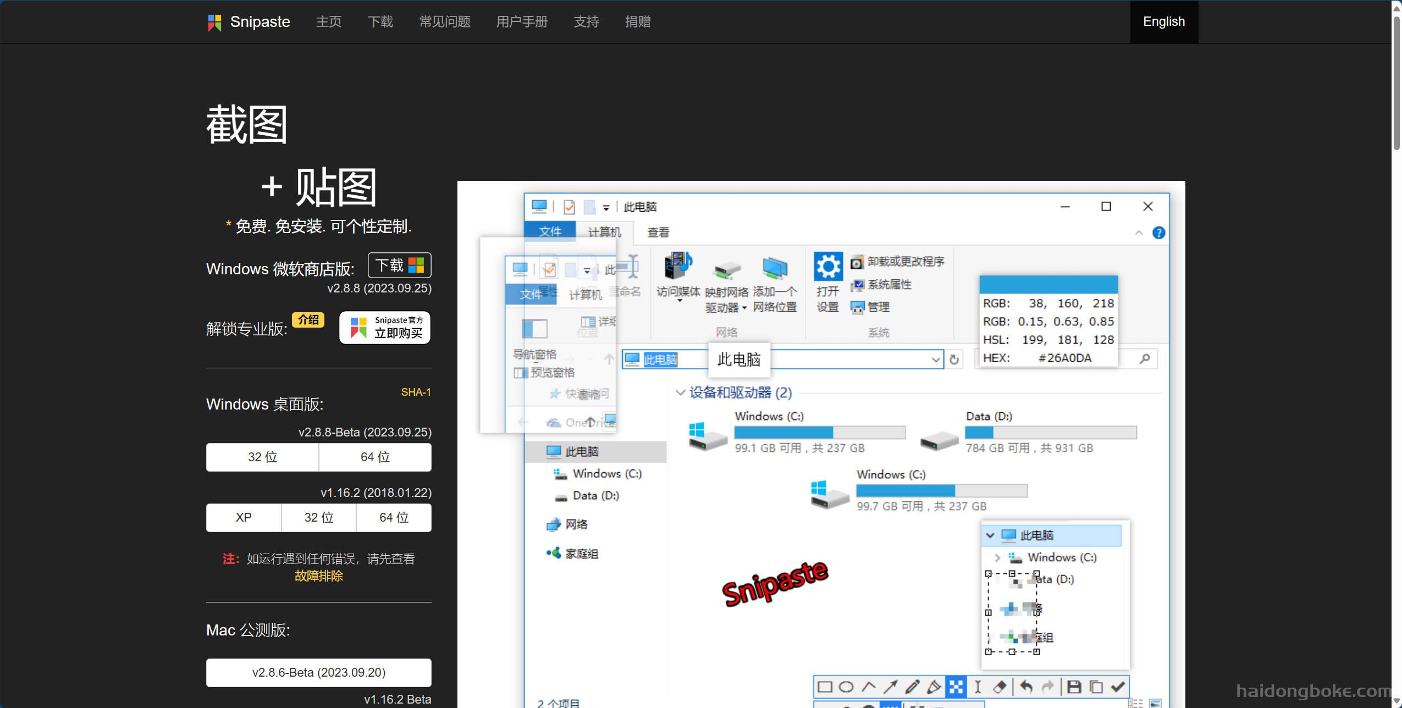Choose the arrow tool in the annotation toolbar
The height and width of the screenshot is (708, 1402).
click(890, 687)
